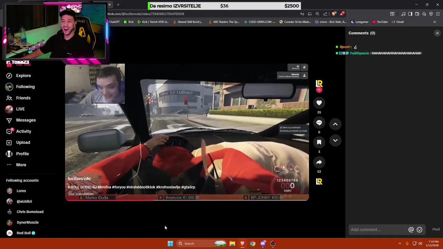
Task: Go to LIVE section
Action: (x=20, y=109)
